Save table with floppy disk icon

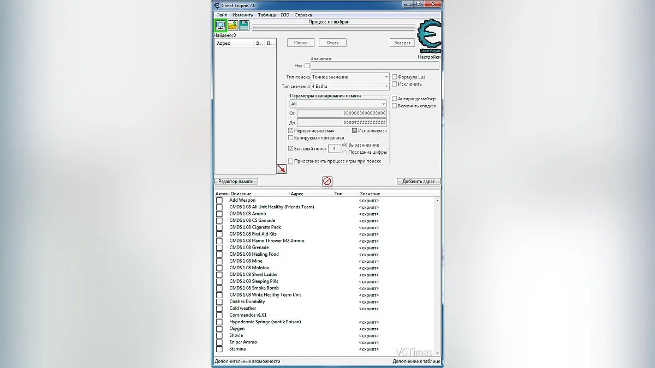pyautogui.click(x=244, y=25)
